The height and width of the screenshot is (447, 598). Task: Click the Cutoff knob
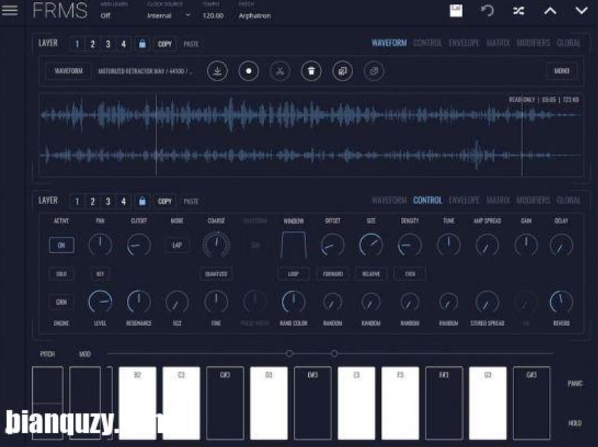pyautogui.click(x=139, y=245)
